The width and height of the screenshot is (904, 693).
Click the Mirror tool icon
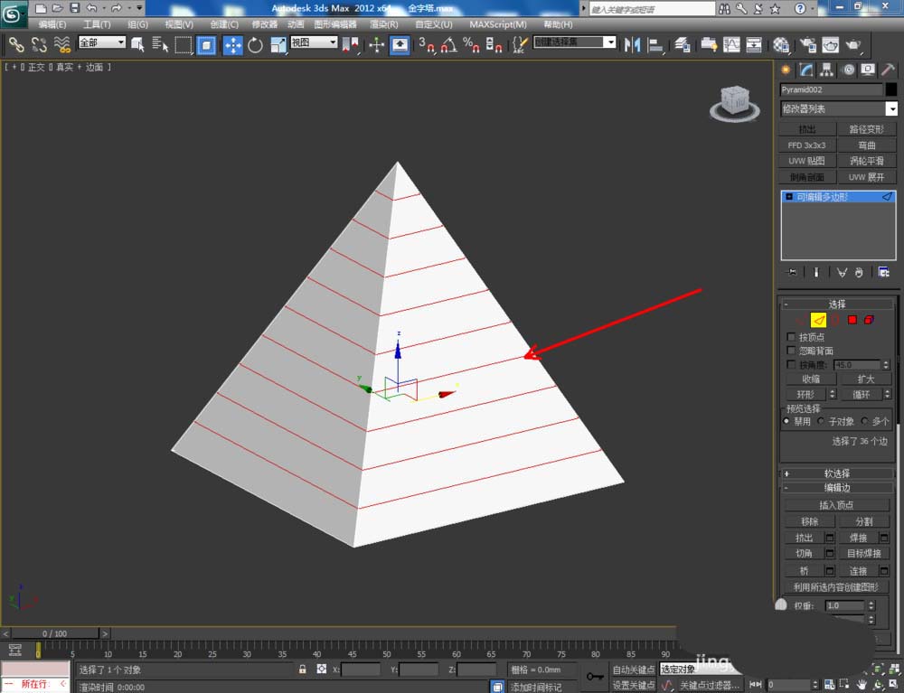pos(633,44)
